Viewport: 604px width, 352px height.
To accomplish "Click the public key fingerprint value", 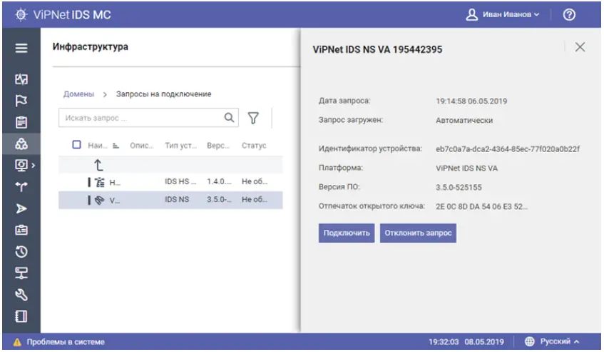I will tap(481, 206).
